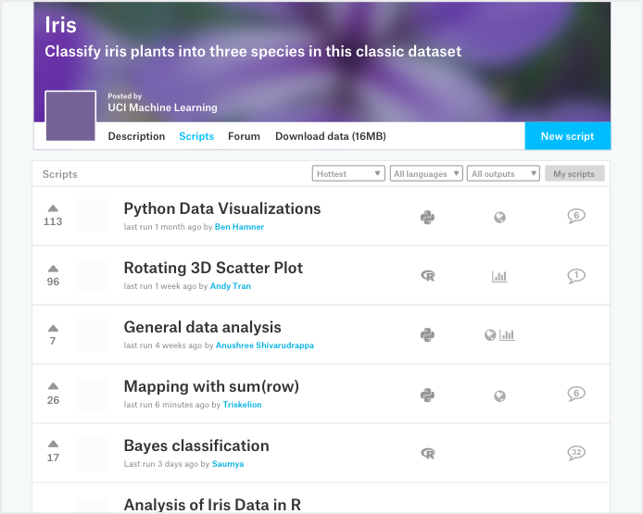Click R language icon for Rotating 3D Scatter Plot
The height and width of the screenshot is (514, 643).
(427, 276)
